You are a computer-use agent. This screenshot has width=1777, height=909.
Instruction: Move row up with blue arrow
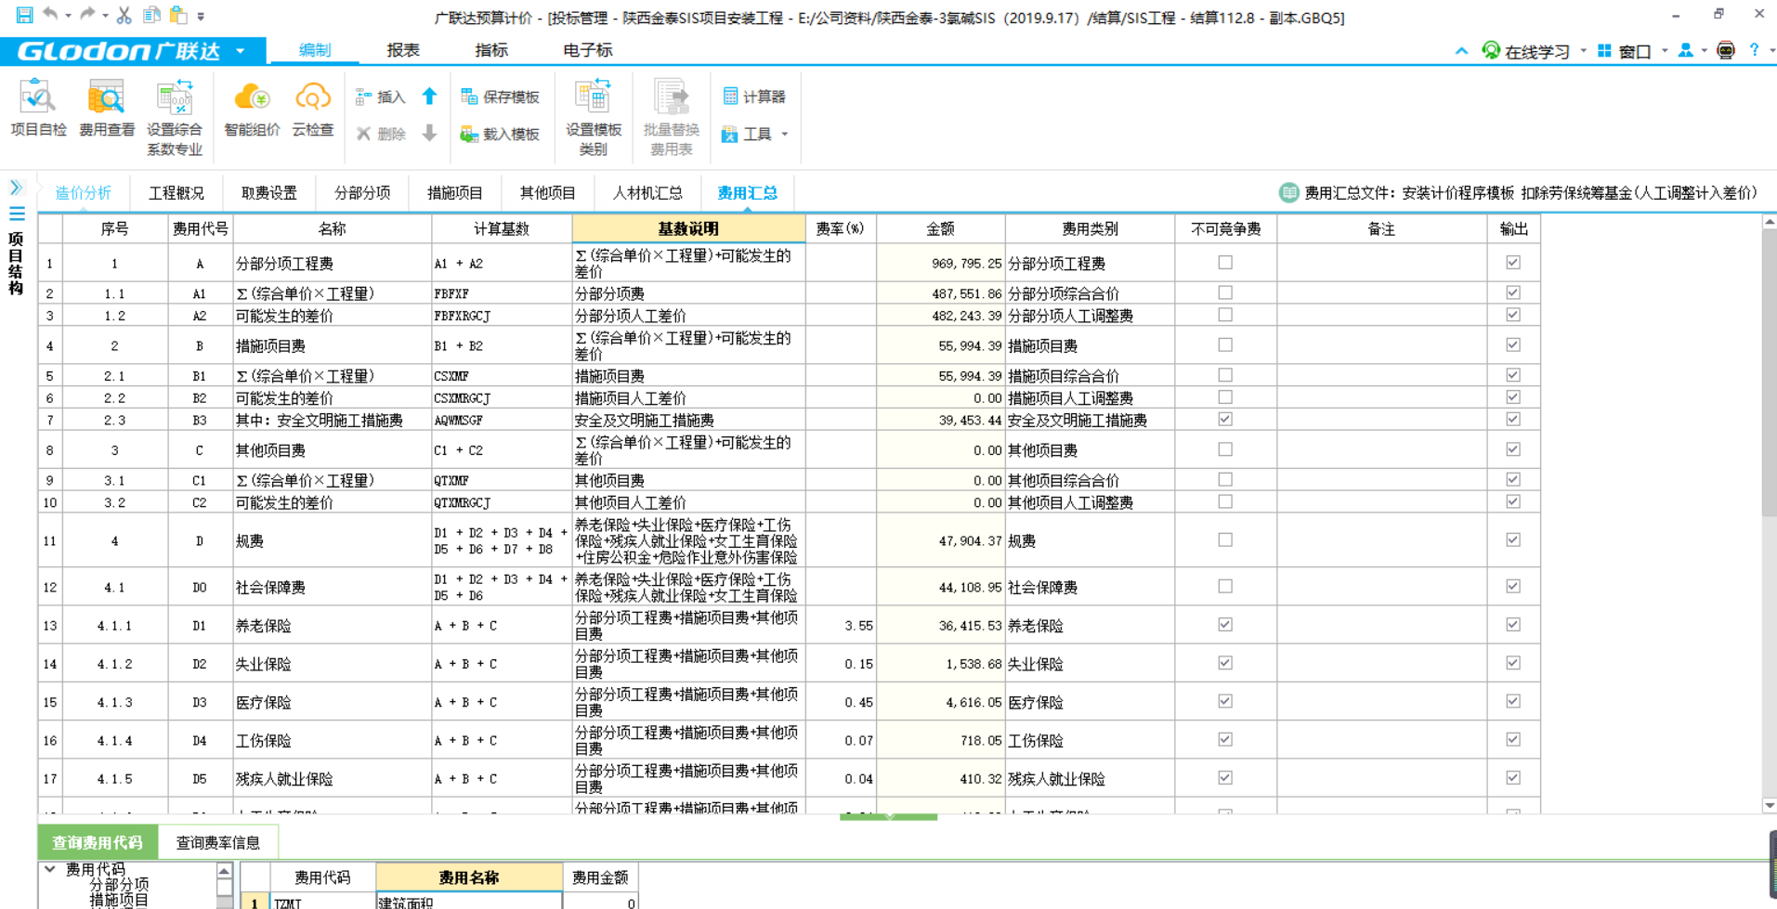[x=429, y=96]
